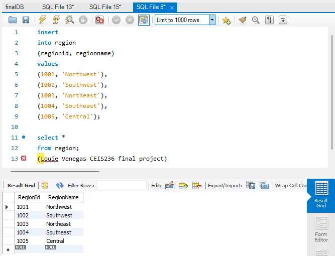Click the vertical scrollbar of the editor
Screen dimensions: 335x256
(332, 92)
